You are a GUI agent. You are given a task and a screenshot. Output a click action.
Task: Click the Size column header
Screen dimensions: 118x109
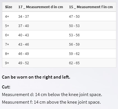click(8, 7)
